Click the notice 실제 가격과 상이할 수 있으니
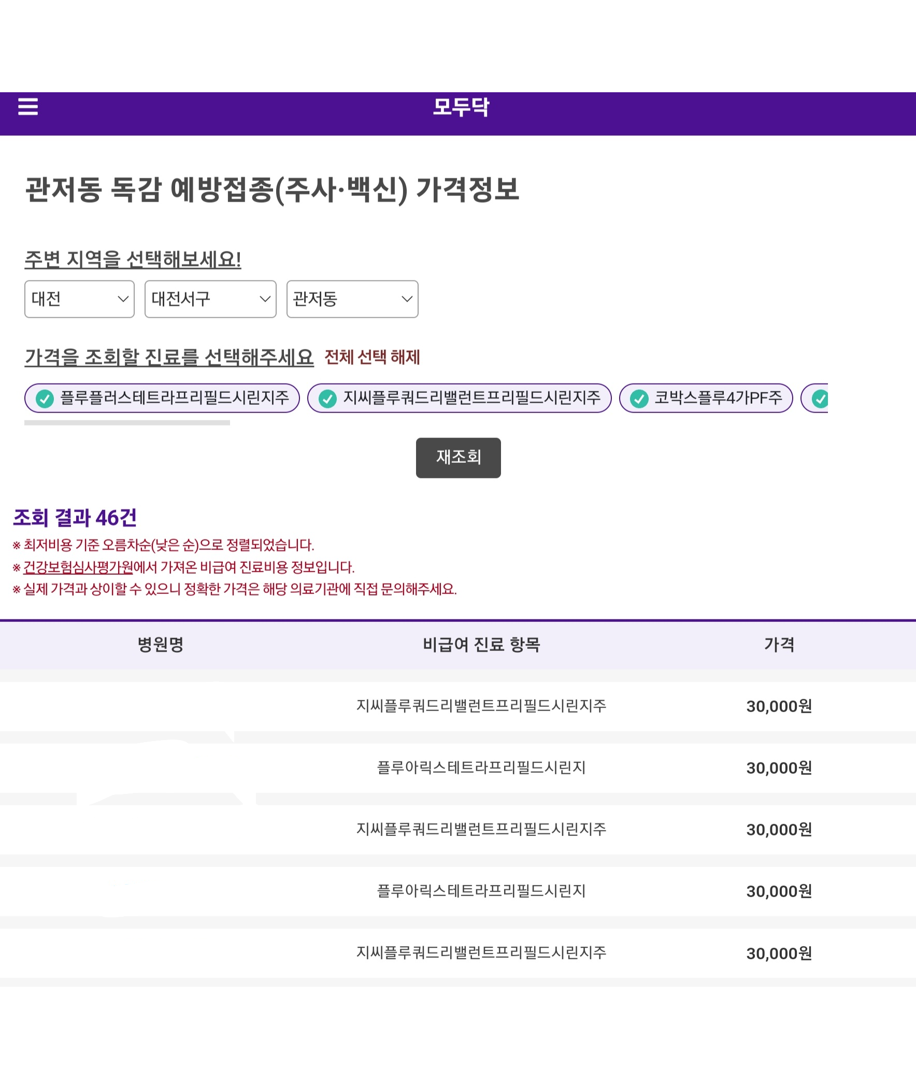This screenshot has width=916, height=1079. coord(235,589)
